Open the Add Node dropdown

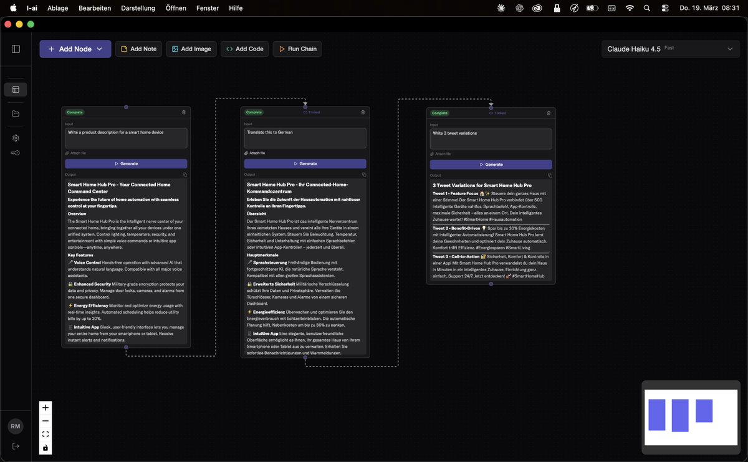75,49
